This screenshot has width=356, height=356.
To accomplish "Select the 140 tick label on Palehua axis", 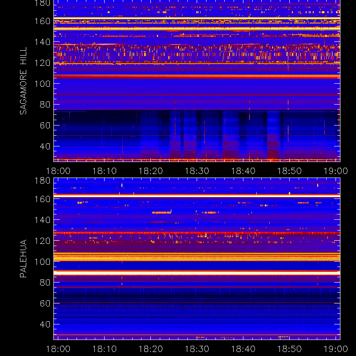I will click(x=42, y=220).
